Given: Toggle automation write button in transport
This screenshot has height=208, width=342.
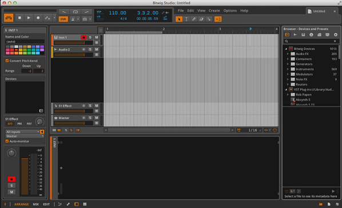Looking at the screenshot, I should (x=47, y=18).
